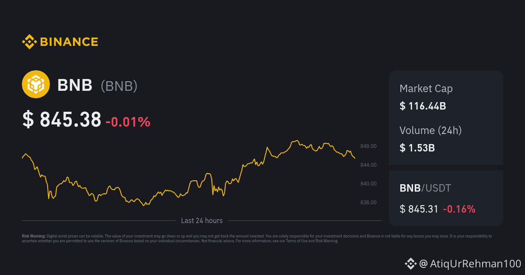Click the 840.00 axis label
Image resolution: width=525 pixels, height=275 pixels.
pyautogui.click(x=368, y=184)
